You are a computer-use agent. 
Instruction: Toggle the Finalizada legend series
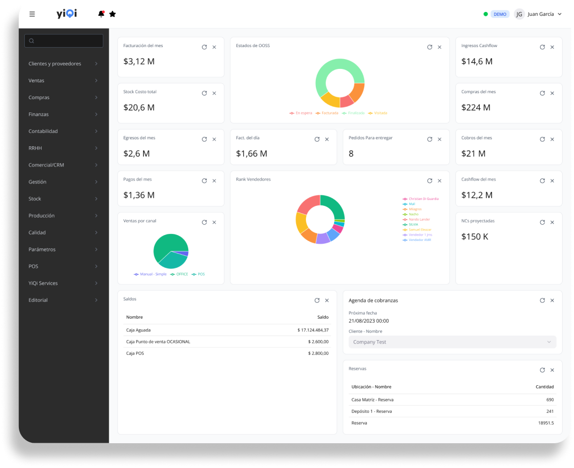coord(353,113)
